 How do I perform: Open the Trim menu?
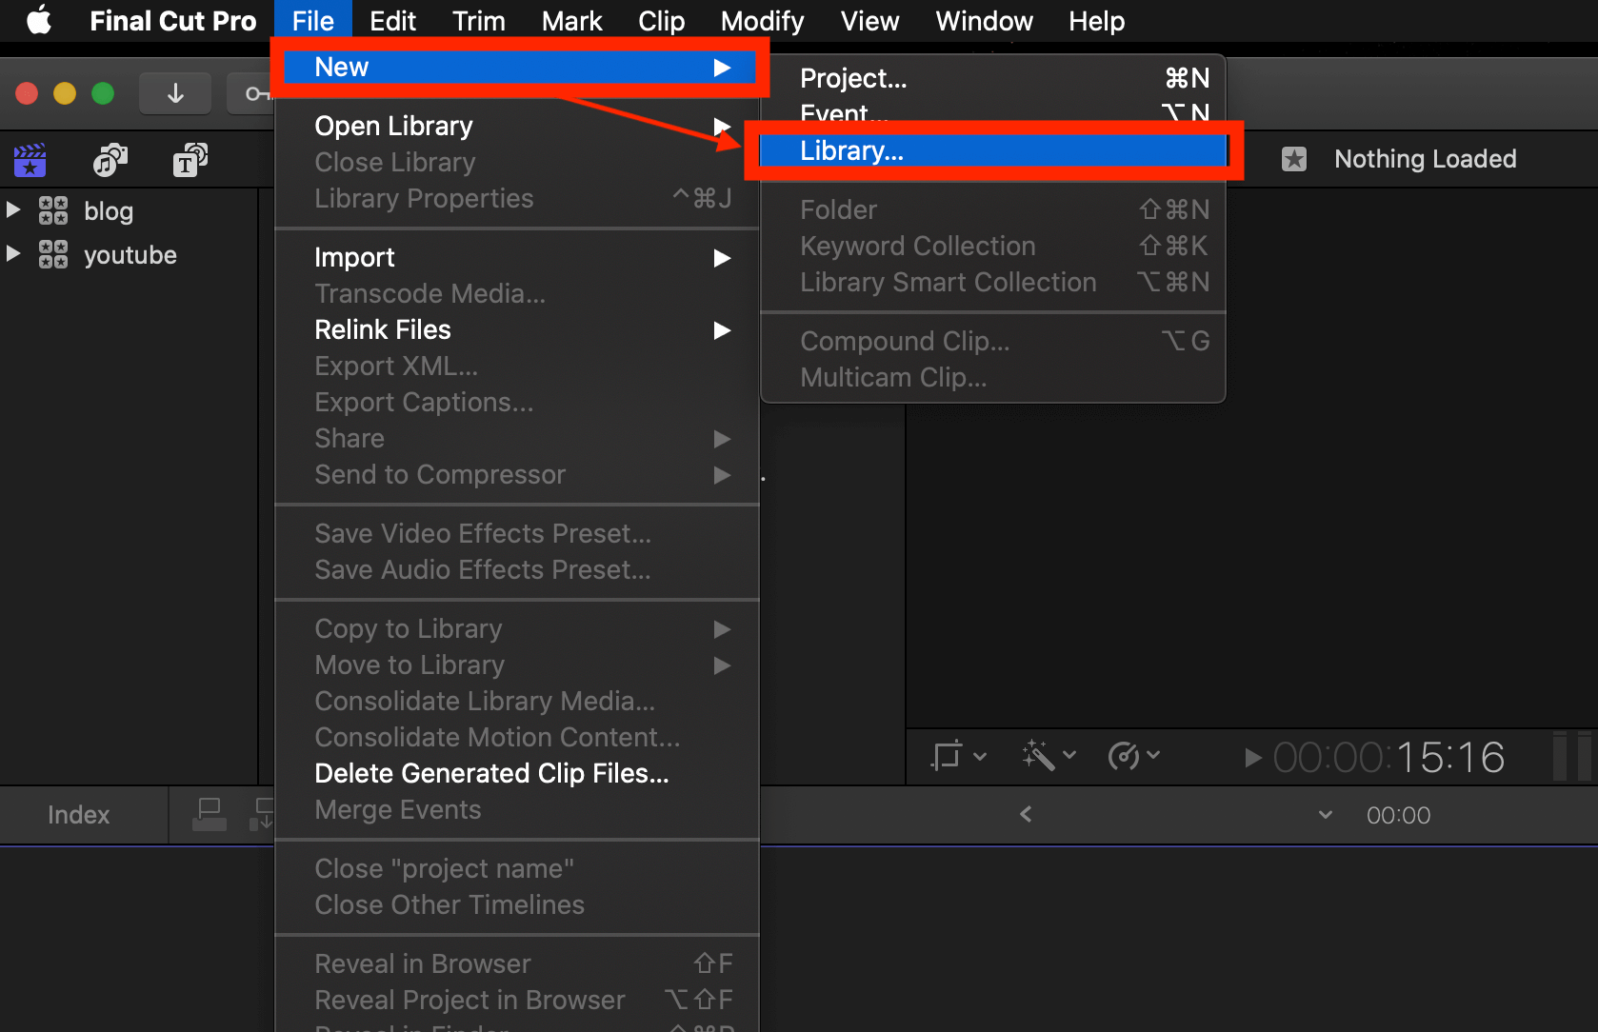pos(478,20)
